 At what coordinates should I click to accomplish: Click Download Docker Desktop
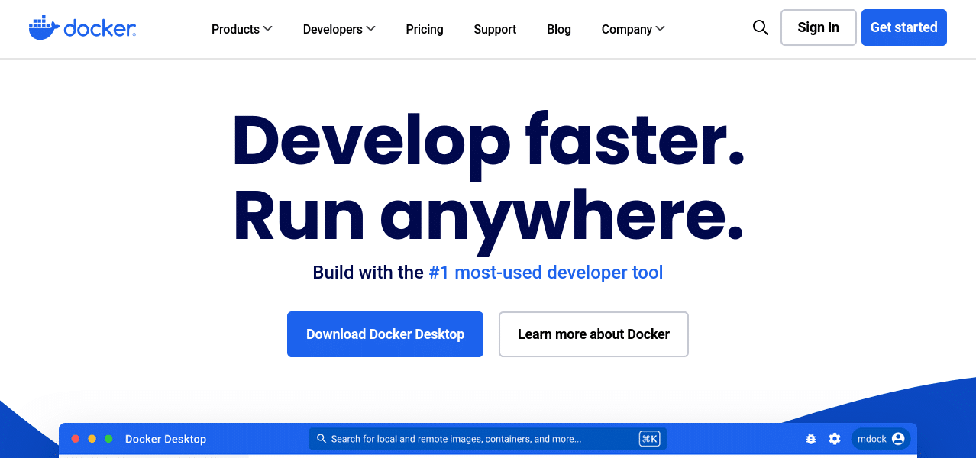pos(385,334)
